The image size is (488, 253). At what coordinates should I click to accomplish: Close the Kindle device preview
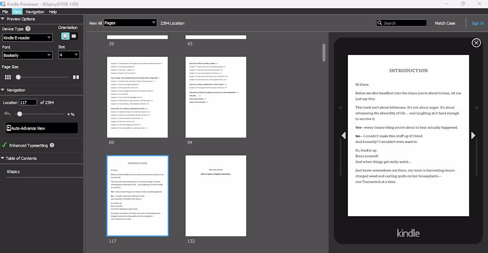pos(476,43)
